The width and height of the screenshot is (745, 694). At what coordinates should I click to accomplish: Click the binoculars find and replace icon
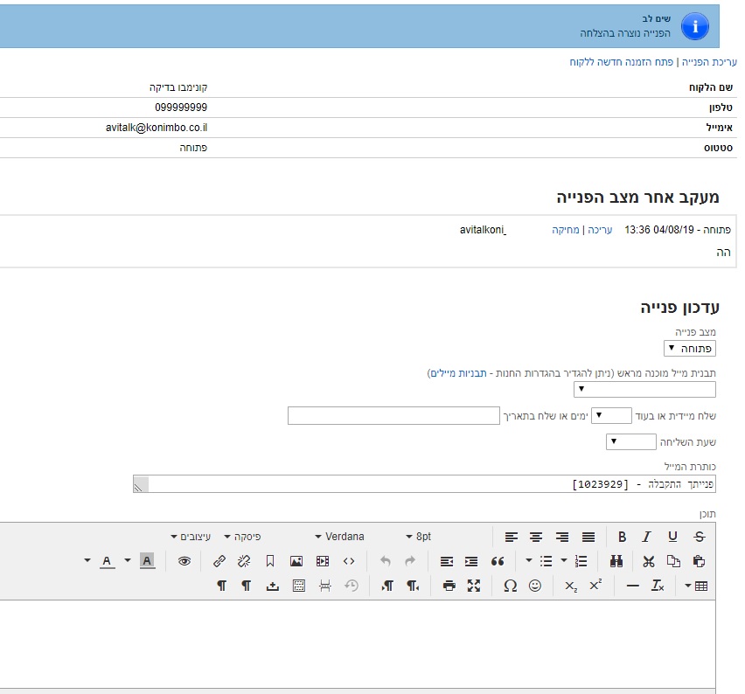point(616,561)
